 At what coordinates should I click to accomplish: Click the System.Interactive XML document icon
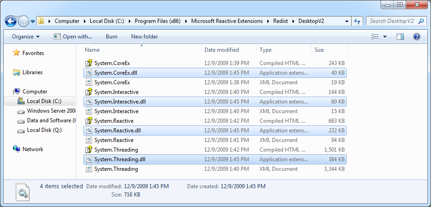coord(88,111)
